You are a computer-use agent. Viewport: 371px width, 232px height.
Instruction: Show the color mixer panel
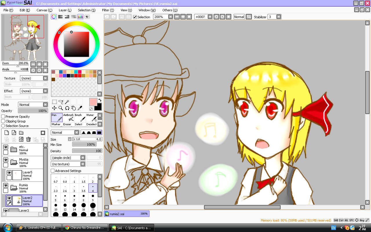(x=74, y=17)
